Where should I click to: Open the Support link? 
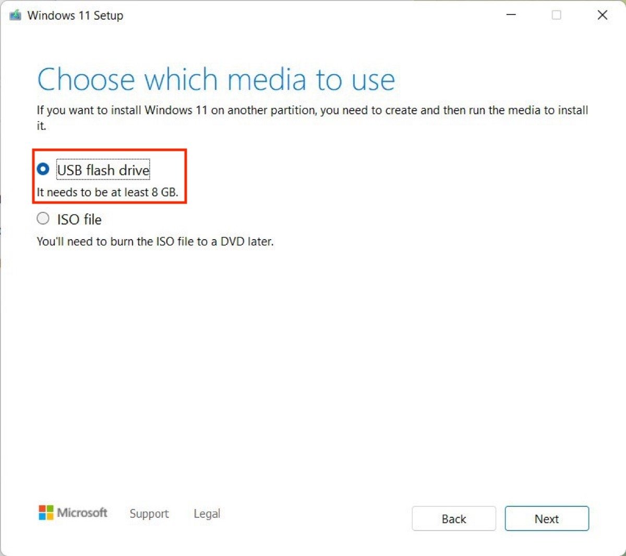click(x=149, y=514)
